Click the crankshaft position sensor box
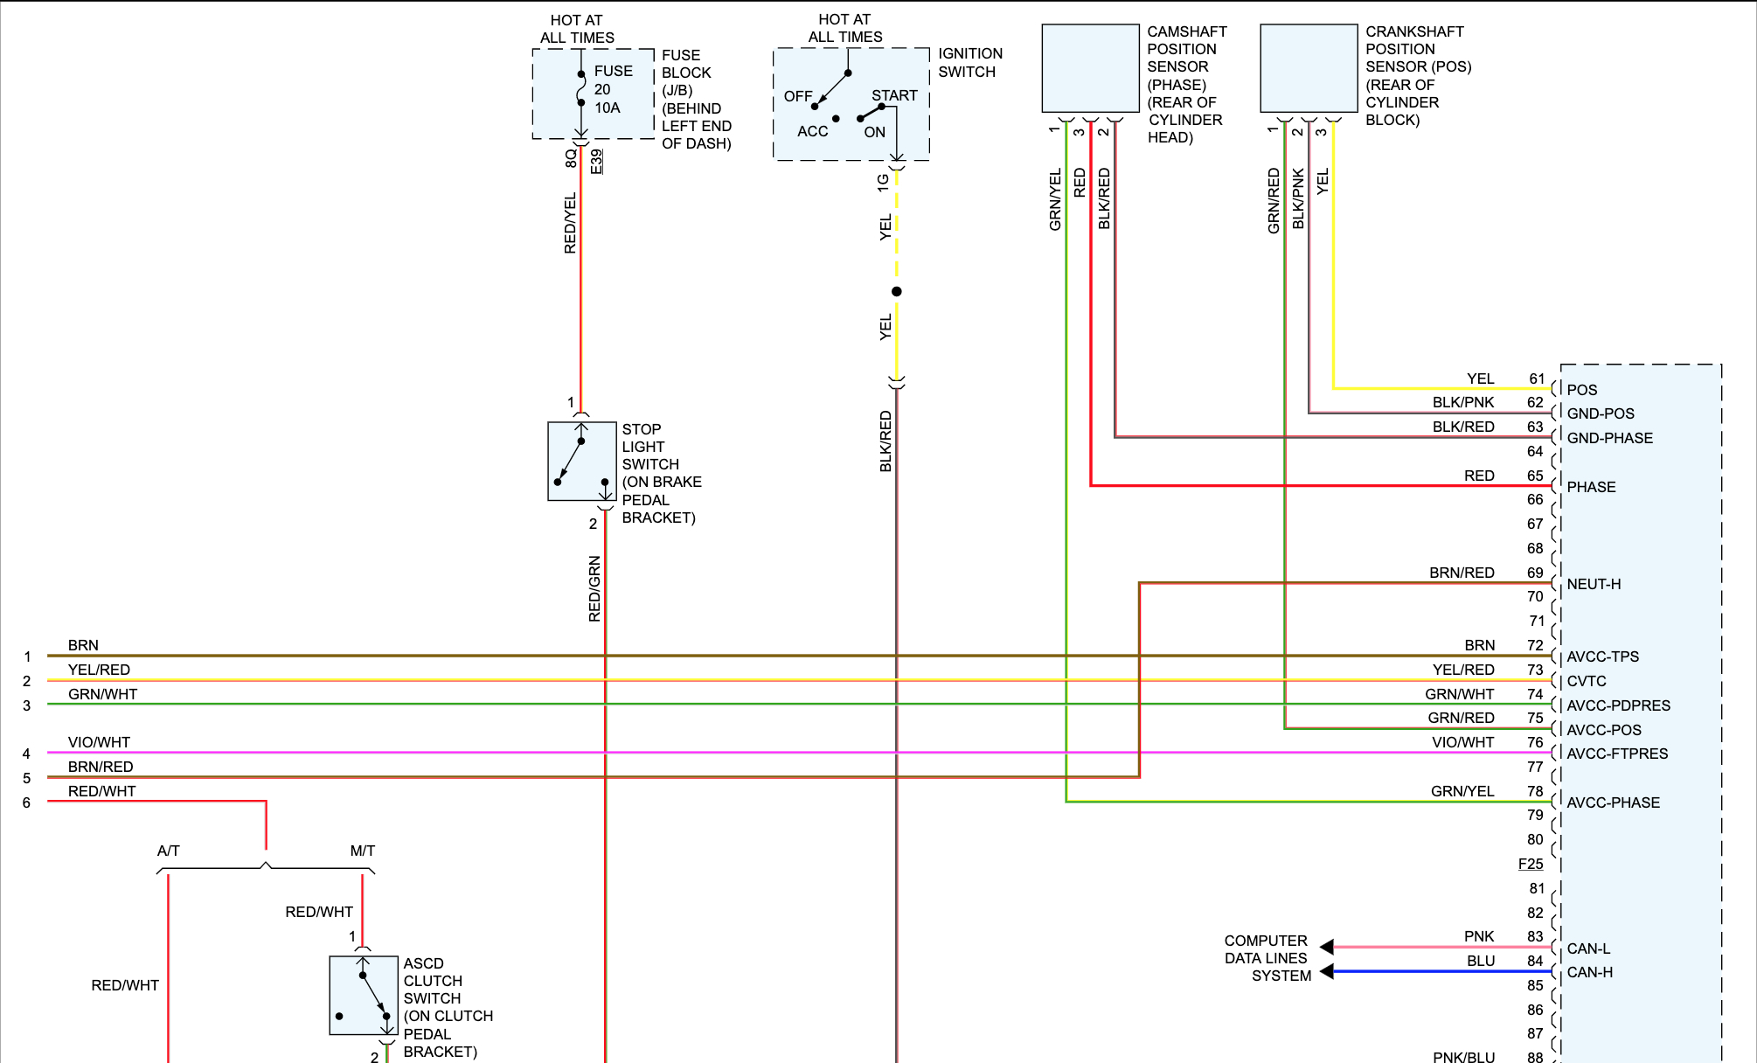Image resolution: width=1757 pixels, height=1063 pixels. pyautogui.click(x=1309, y=68)
